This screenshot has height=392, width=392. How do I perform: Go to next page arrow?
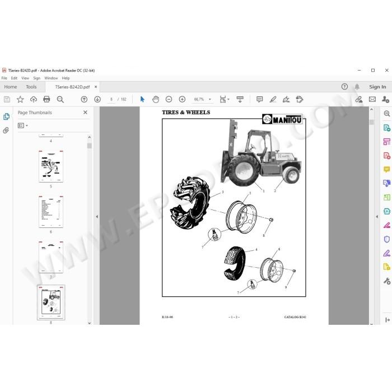97,99
